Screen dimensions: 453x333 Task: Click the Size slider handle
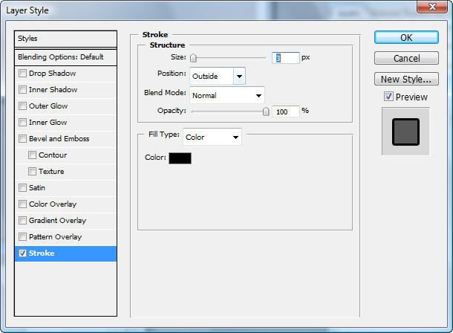[x=193, y=58]
